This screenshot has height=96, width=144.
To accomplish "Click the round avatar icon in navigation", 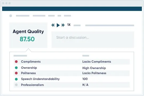I will [x=11, y=16].
